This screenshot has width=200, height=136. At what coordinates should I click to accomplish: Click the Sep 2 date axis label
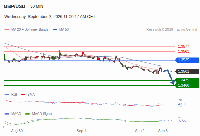[x=140, y=131]
